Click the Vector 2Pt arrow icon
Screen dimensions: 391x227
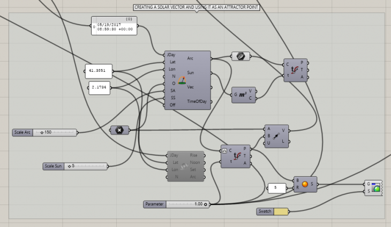pos(276,136)
